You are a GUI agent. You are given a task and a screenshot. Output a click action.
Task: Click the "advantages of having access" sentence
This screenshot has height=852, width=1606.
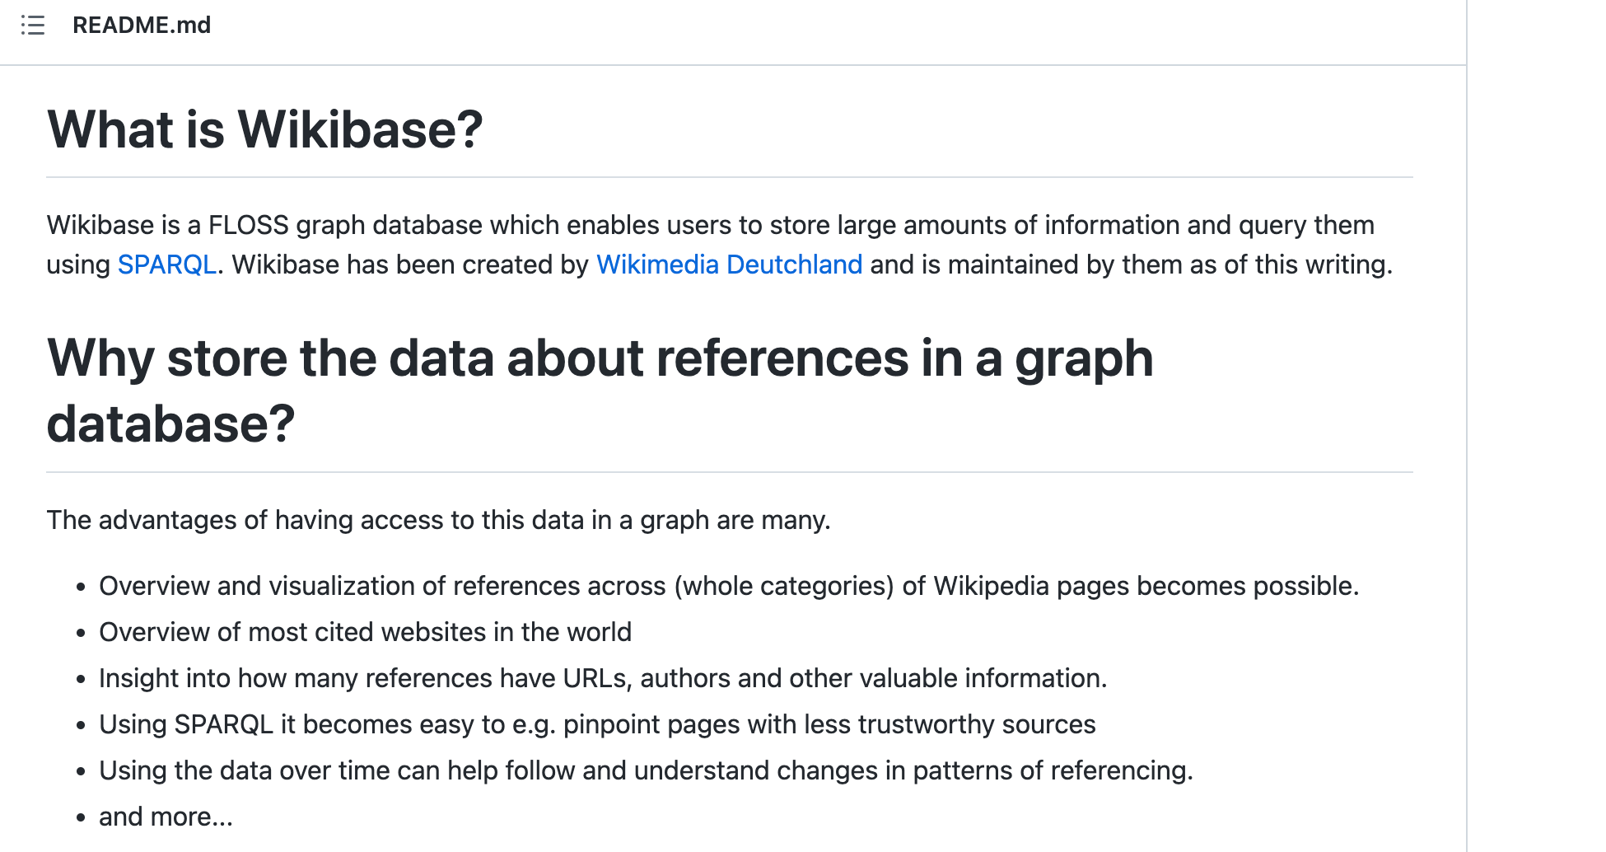click(438, 520)
